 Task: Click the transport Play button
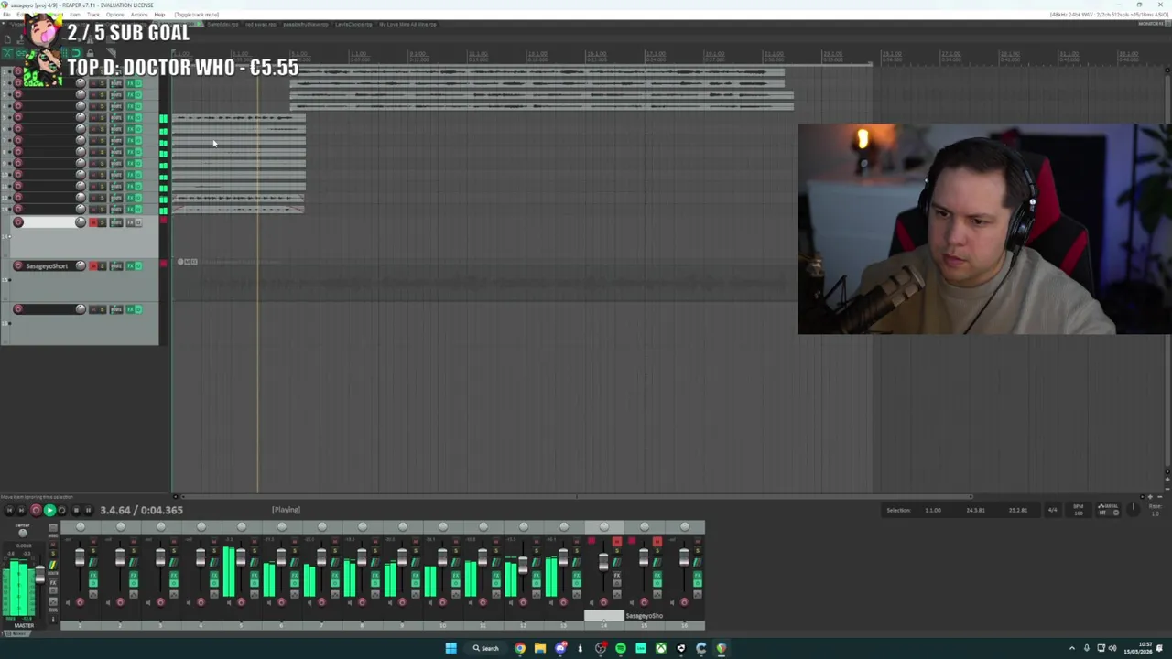coord(49,510)
